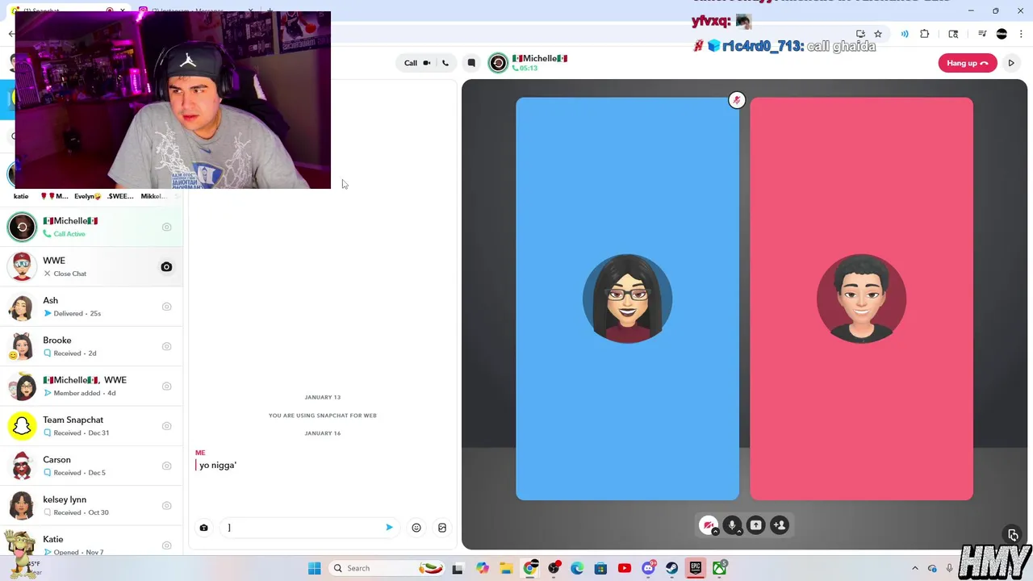Hang up the active call
This screenshot has height=581, width=1033.
[967, 63]
